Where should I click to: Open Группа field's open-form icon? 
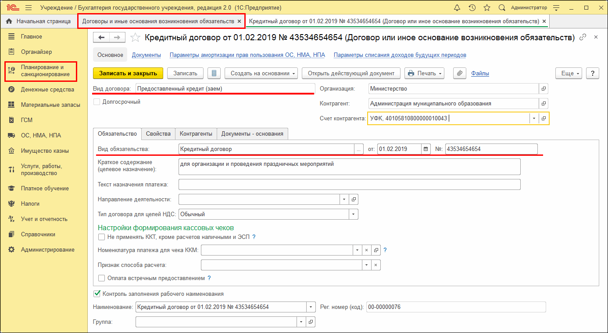tap(311, 322)
